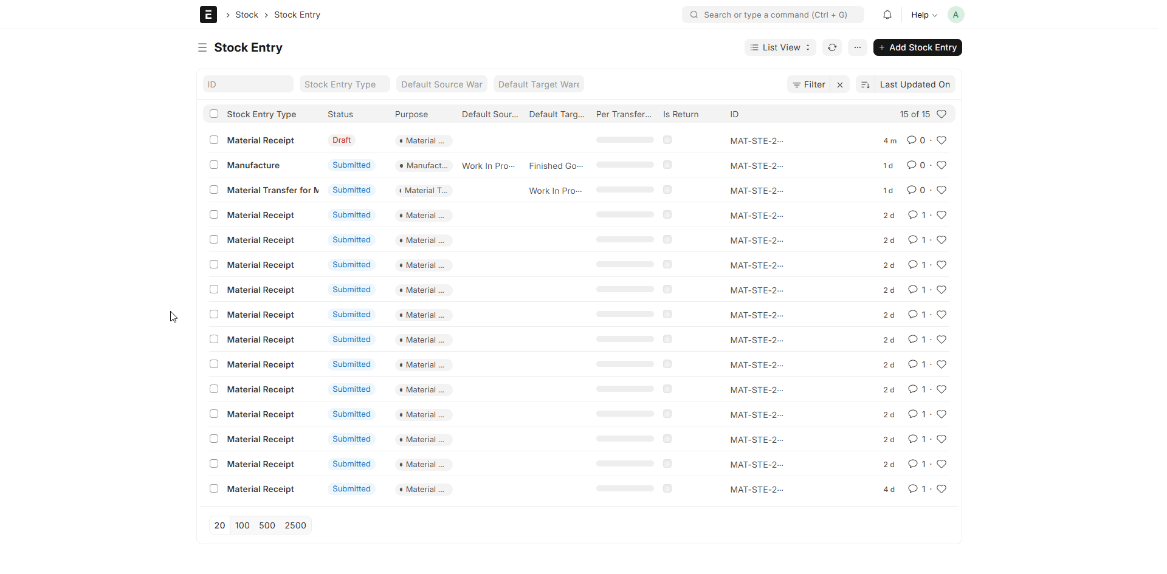Toggle sort direction icon
Viewport: 1167px width, 574px height.
pyautogui.click(x=865, y=84)
